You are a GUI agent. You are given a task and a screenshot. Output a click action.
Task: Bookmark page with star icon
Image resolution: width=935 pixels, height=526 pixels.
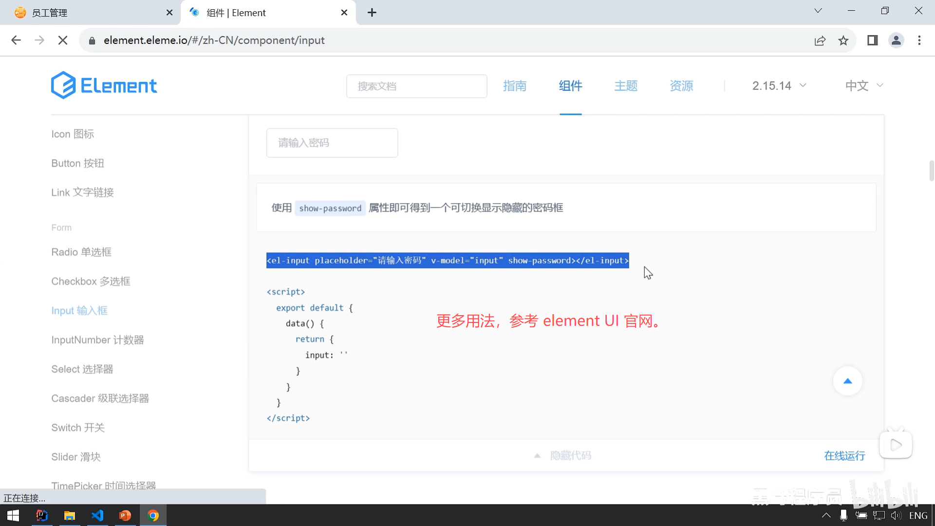[843, 40]
